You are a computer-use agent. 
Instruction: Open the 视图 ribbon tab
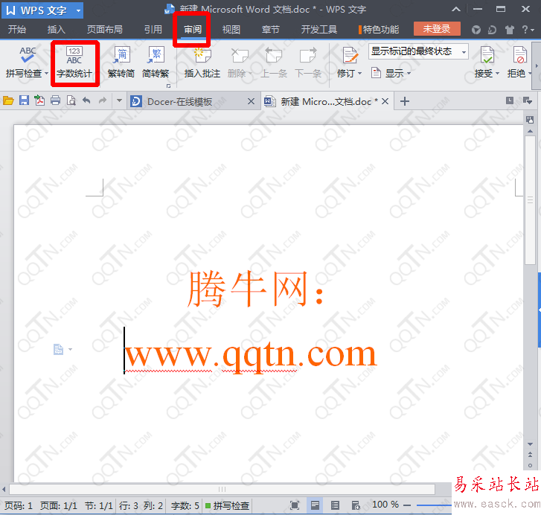[231, 30]
